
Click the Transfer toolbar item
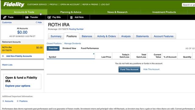pyautogui.click(x=34, y=17)
